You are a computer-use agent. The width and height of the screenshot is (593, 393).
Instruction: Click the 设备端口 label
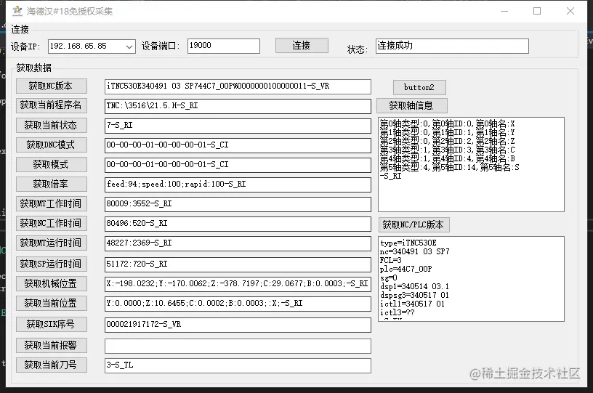click(x=161, y=46)
